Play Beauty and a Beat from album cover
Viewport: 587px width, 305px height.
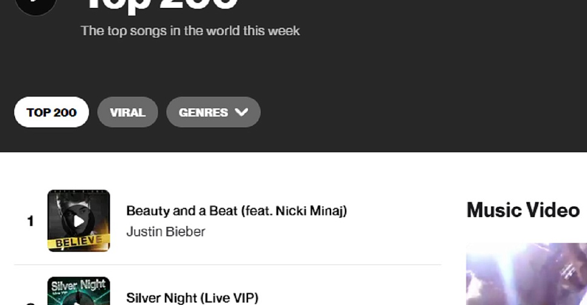(x=79, y=221)
